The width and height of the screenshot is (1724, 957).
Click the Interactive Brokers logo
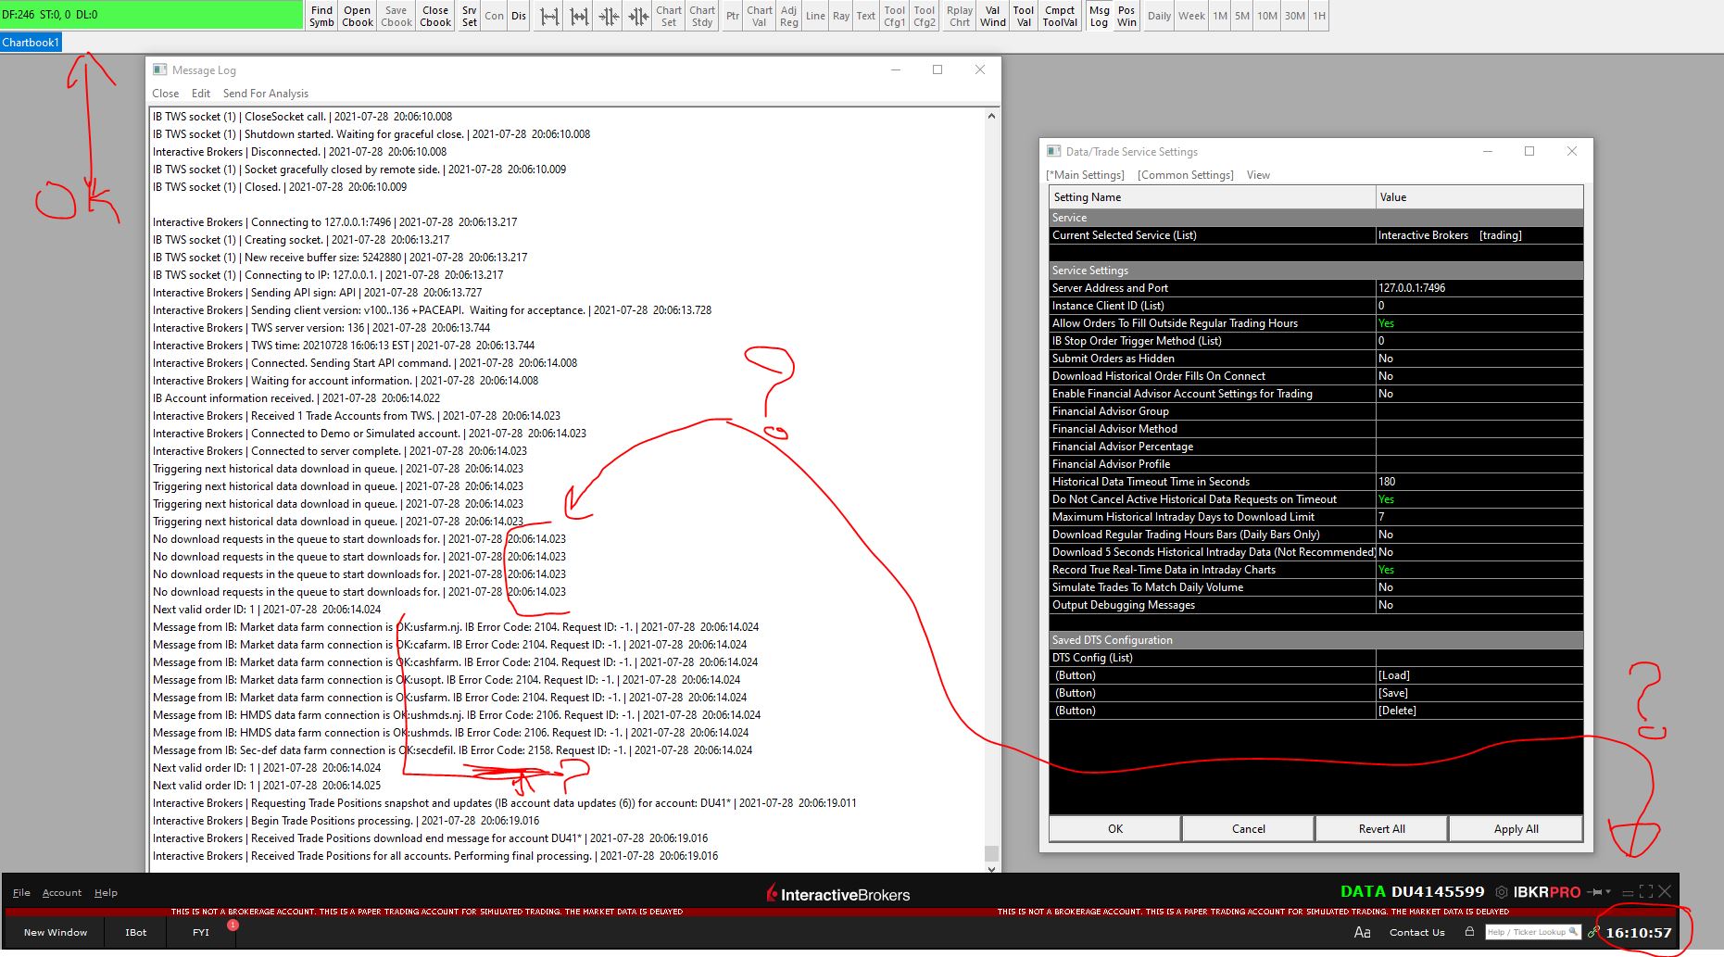point(837,894)
